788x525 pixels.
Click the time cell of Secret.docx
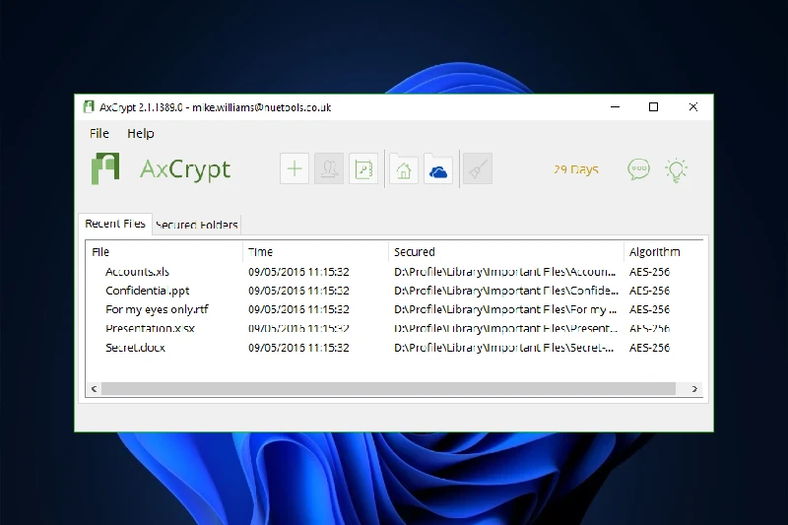click(298, 348)
